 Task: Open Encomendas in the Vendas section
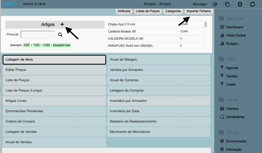click(233, 141)
